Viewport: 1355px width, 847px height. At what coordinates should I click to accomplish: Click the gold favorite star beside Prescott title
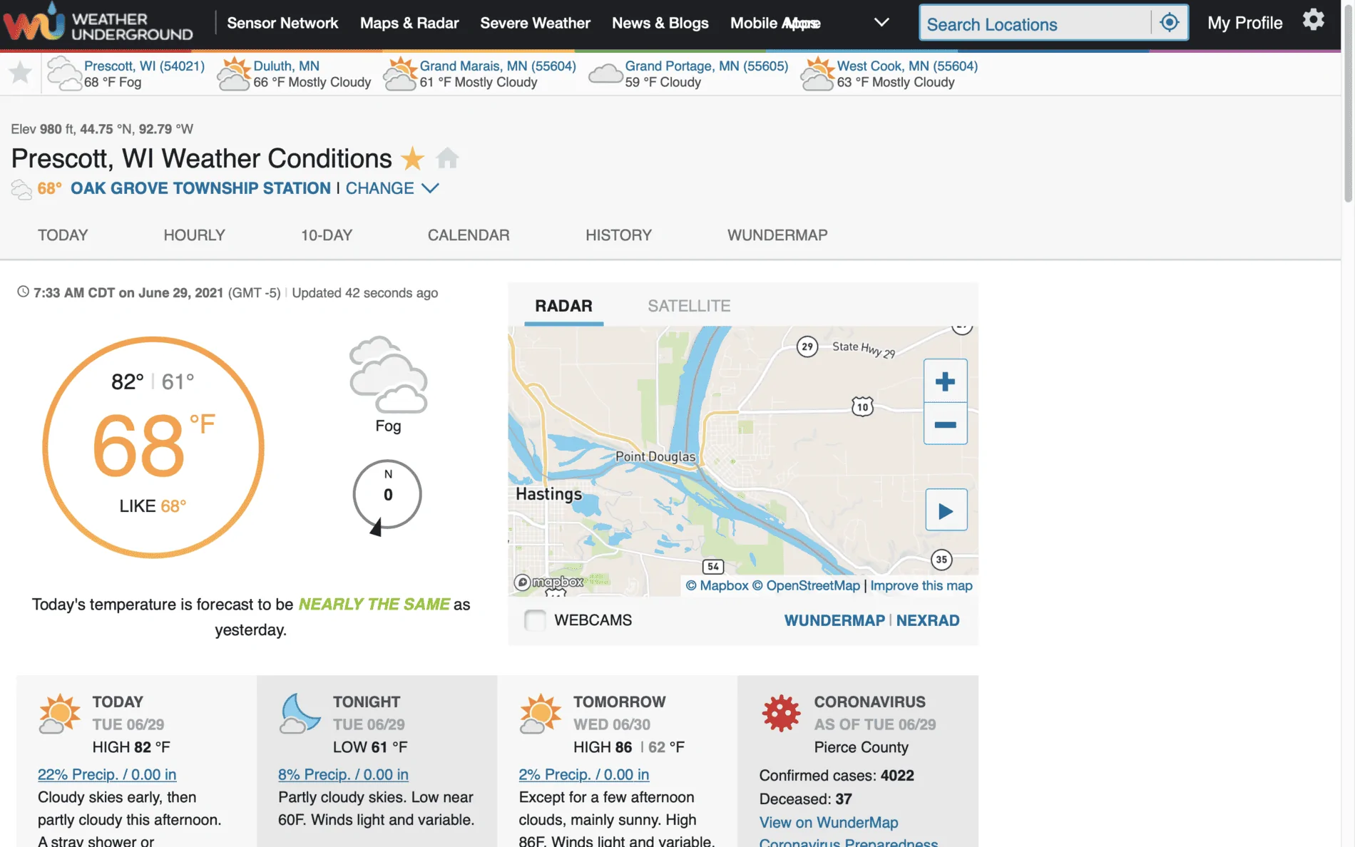click(x=412, y=158)
